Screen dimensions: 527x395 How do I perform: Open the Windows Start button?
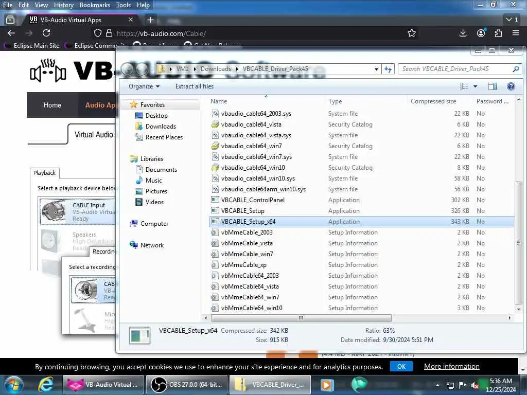(14, 385)
